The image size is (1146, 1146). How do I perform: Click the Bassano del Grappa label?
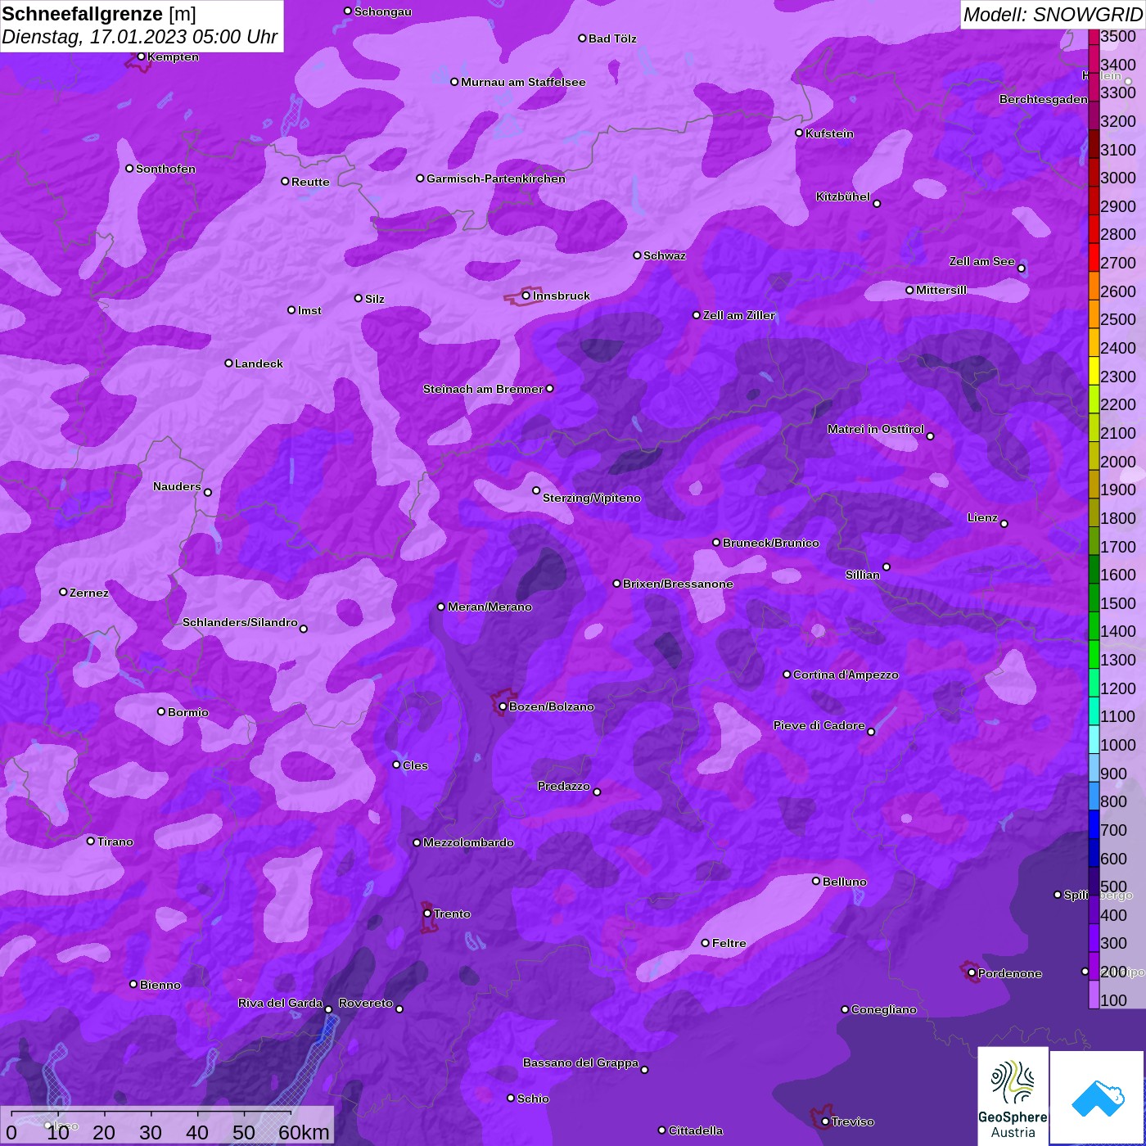(x=580, y=1063)
